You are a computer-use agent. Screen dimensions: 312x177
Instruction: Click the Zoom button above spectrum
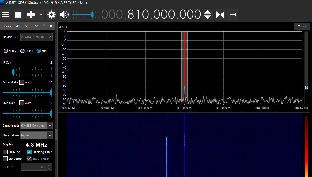point(302,26)
